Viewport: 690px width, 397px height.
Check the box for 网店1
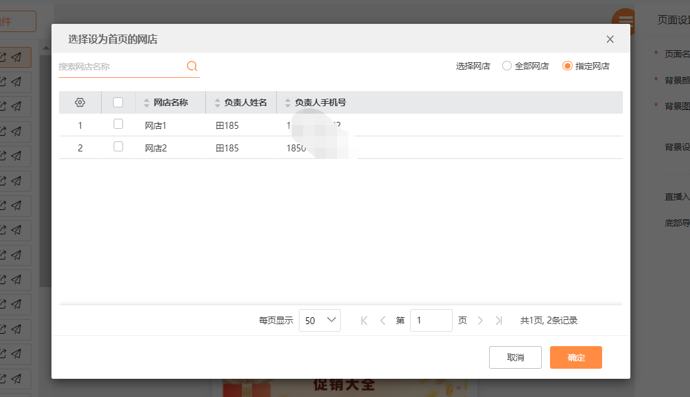point(118,124)
